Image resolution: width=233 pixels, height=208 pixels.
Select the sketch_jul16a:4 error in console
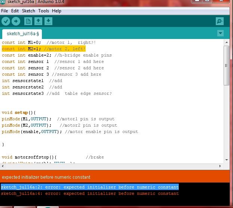[x=90, y=193]
